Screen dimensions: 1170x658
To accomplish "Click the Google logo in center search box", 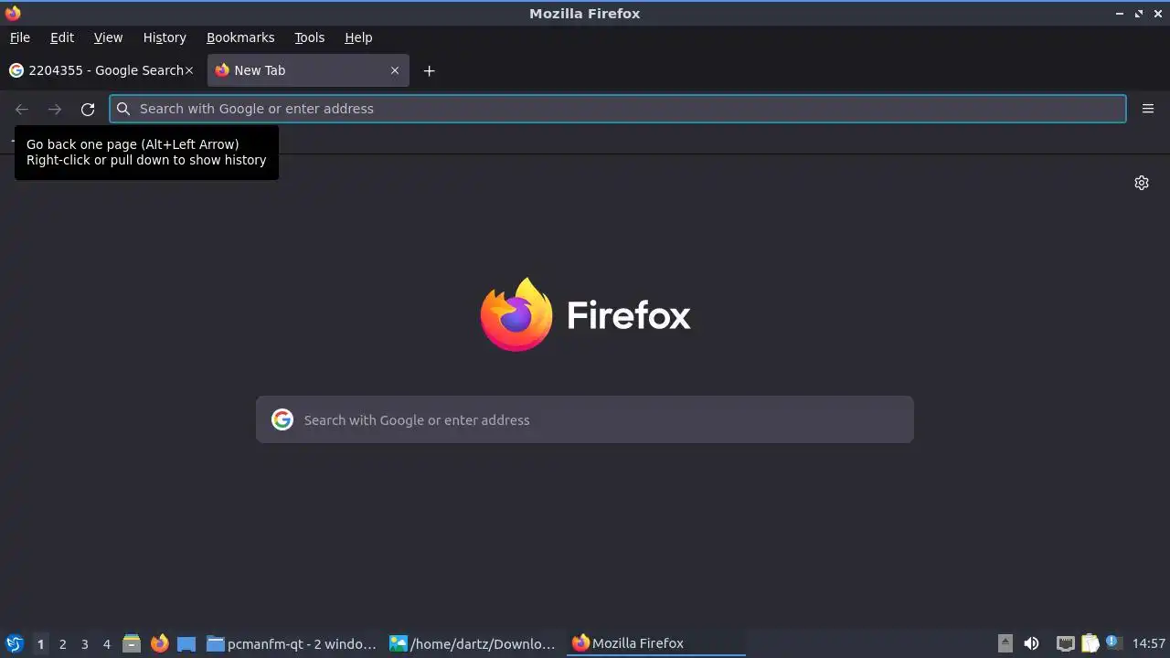I will 282,419.
